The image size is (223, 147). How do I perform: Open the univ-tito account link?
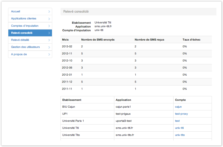(180, 135)
